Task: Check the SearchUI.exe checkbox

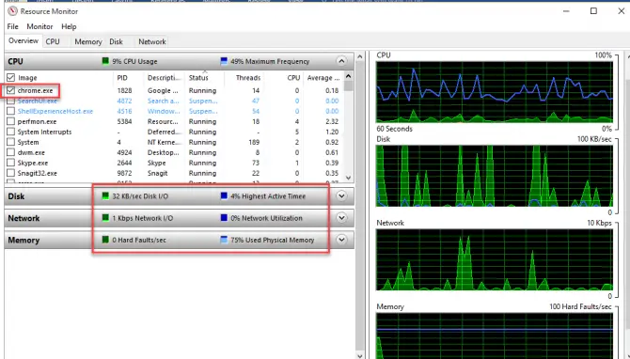Action: (x=11, y=101)
